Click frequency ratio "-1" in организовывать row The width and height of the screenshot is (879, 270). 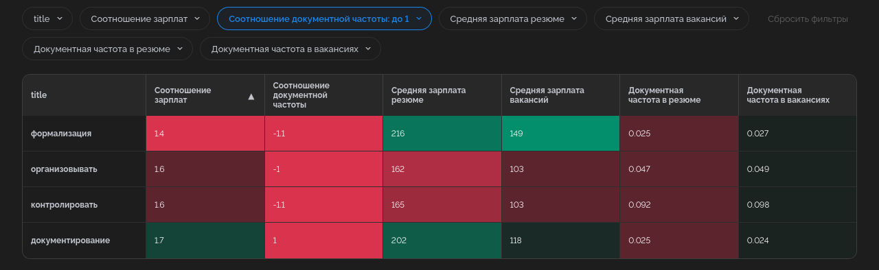[x=324, y=169]
